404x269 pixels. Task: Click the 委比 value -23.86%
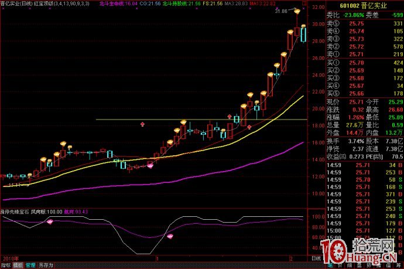[354, 15]
